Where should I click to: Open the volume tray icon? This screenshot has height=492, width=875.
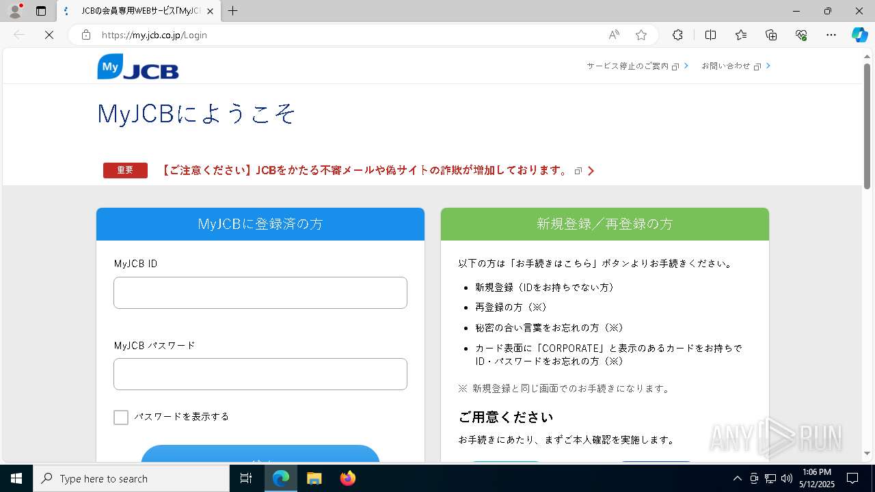point(787,478)
